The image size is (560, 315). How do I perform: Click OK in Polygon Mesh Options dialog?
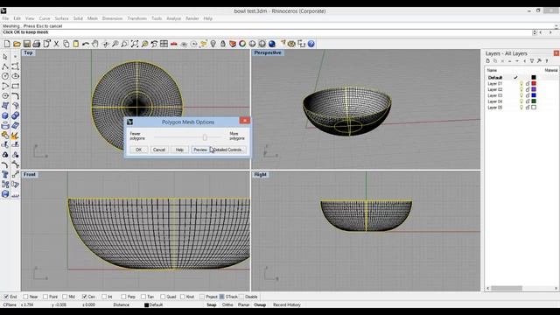pyautogui.click(x=138, y=150)
